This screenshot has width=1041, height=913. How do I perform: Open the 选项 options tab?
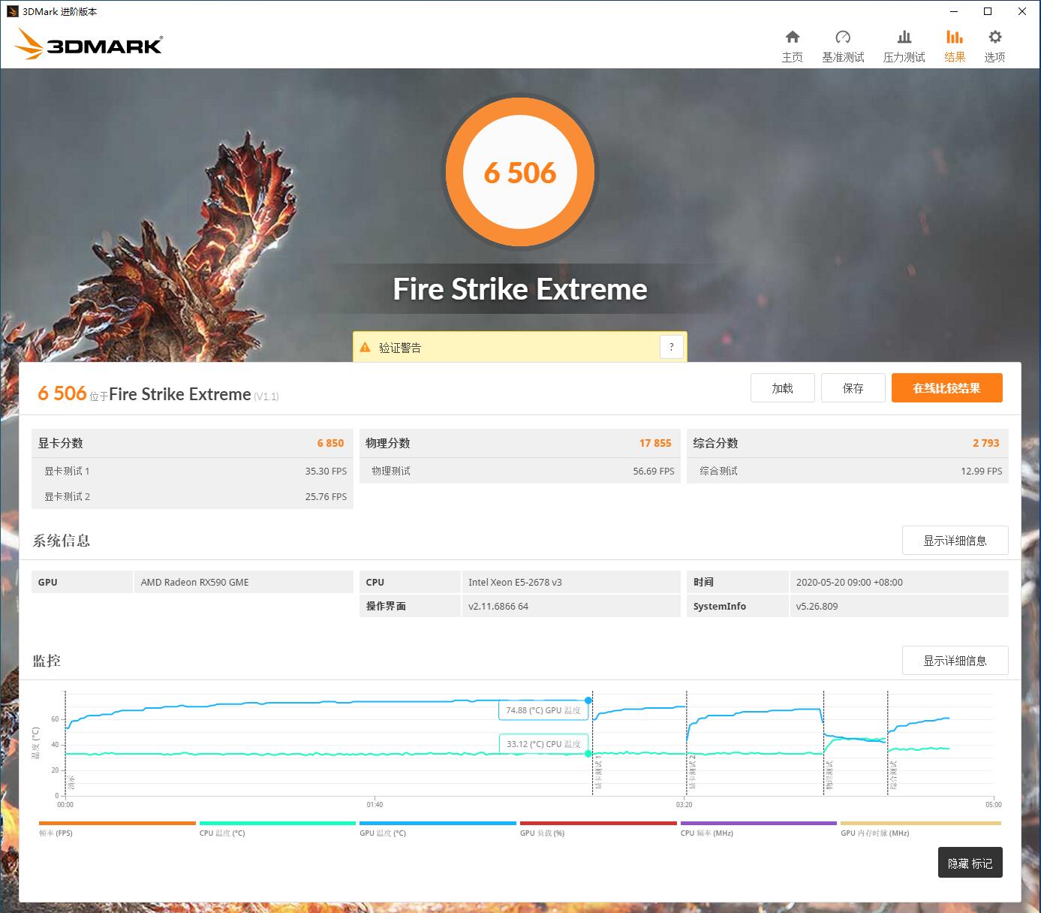coord(994,47)
